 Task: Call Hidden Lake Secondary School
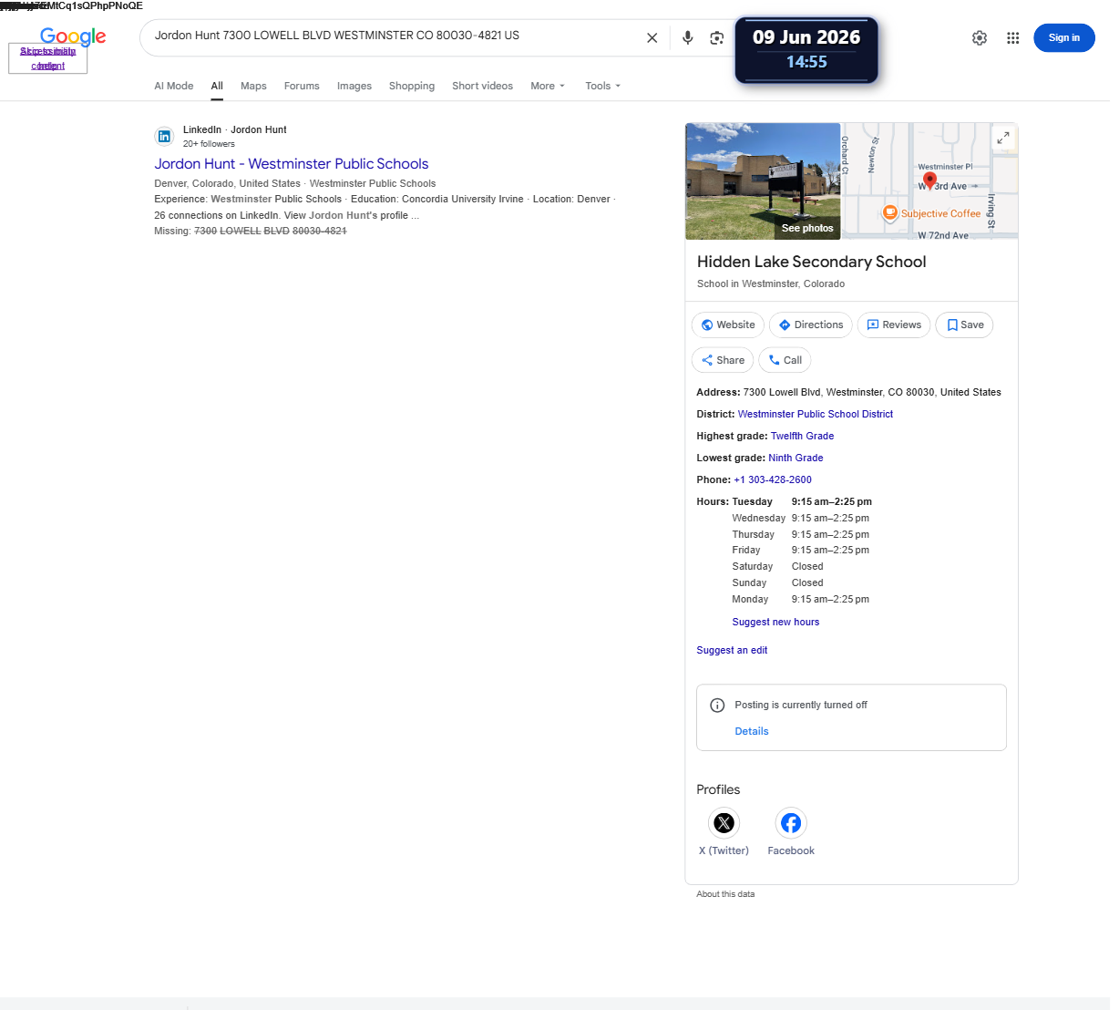pos(785,360)
